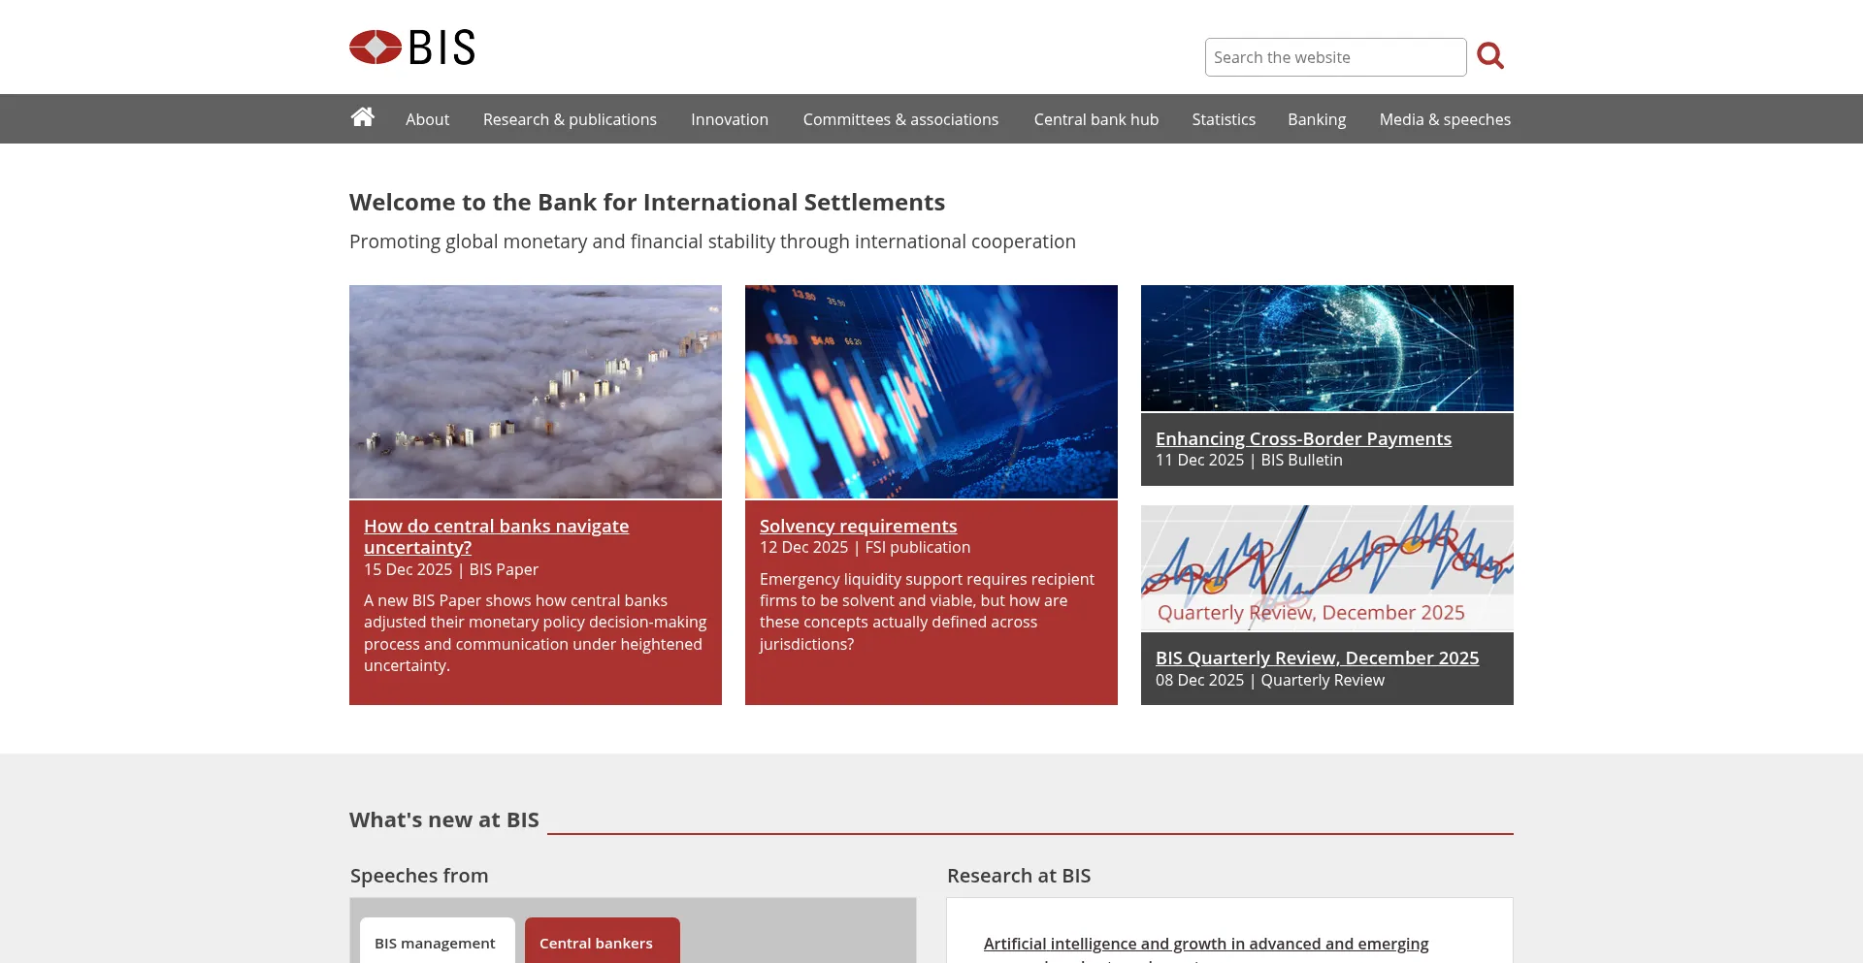Open 'BIS Quarterly Review, December 2025'
The width and height of the screenshot is (1863, 963).
click(1317, 658)
